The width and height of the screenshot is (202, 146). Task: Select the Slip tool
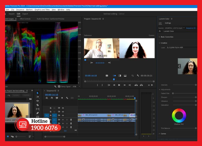(37, 109)
